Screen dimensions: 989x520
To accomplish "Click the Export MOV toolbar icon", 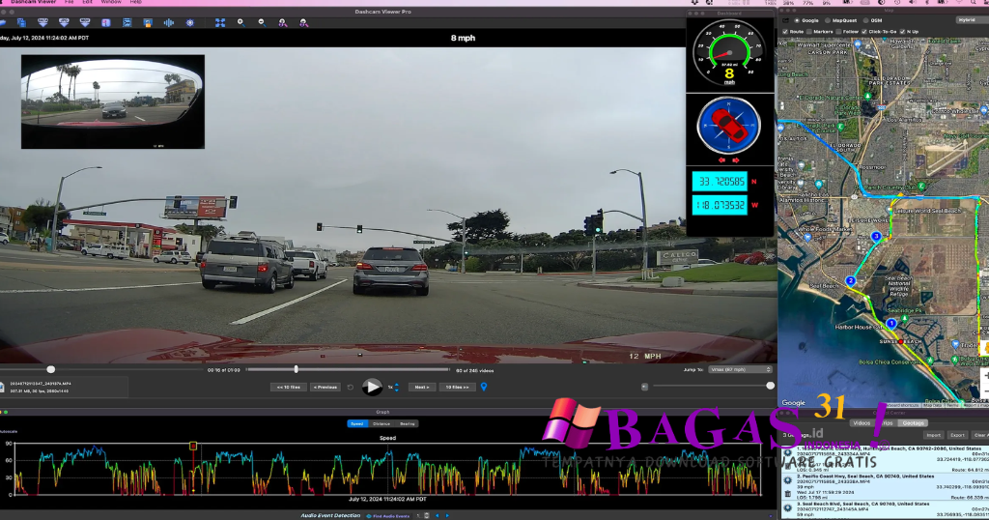I will coord(85,22).
